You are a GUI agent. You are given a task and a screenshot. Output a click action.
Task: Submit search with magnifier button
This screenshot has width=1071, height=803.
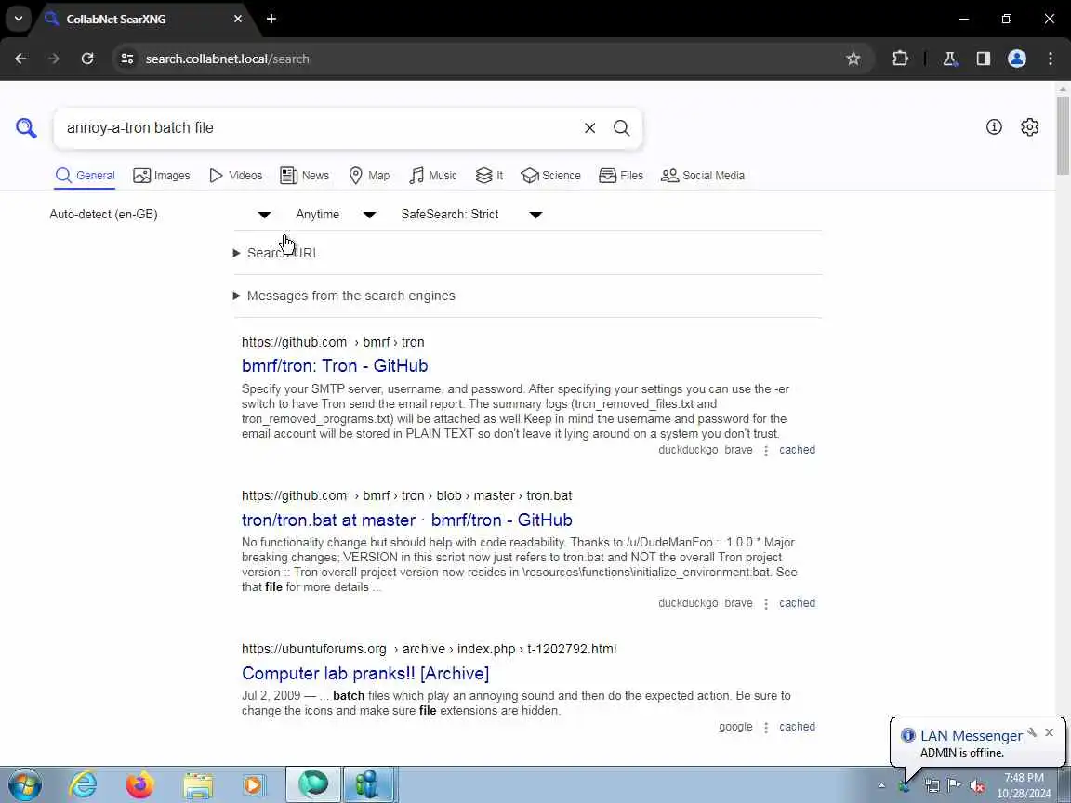click(x=622, y=127)
